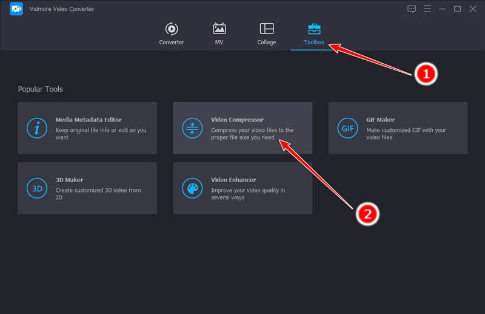Switch to the MV tab
The image size is (485, 314).
pos(219,34)
